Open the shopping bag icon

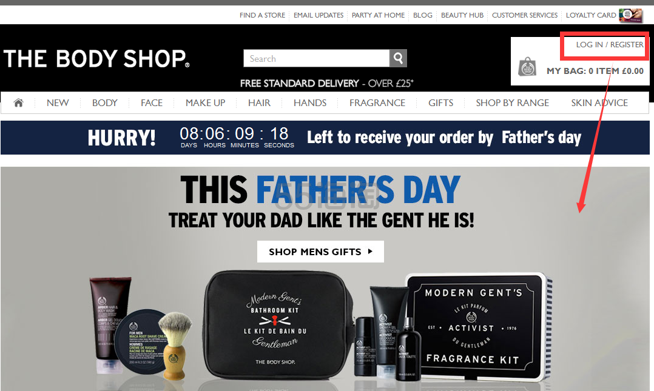point(527,67)
